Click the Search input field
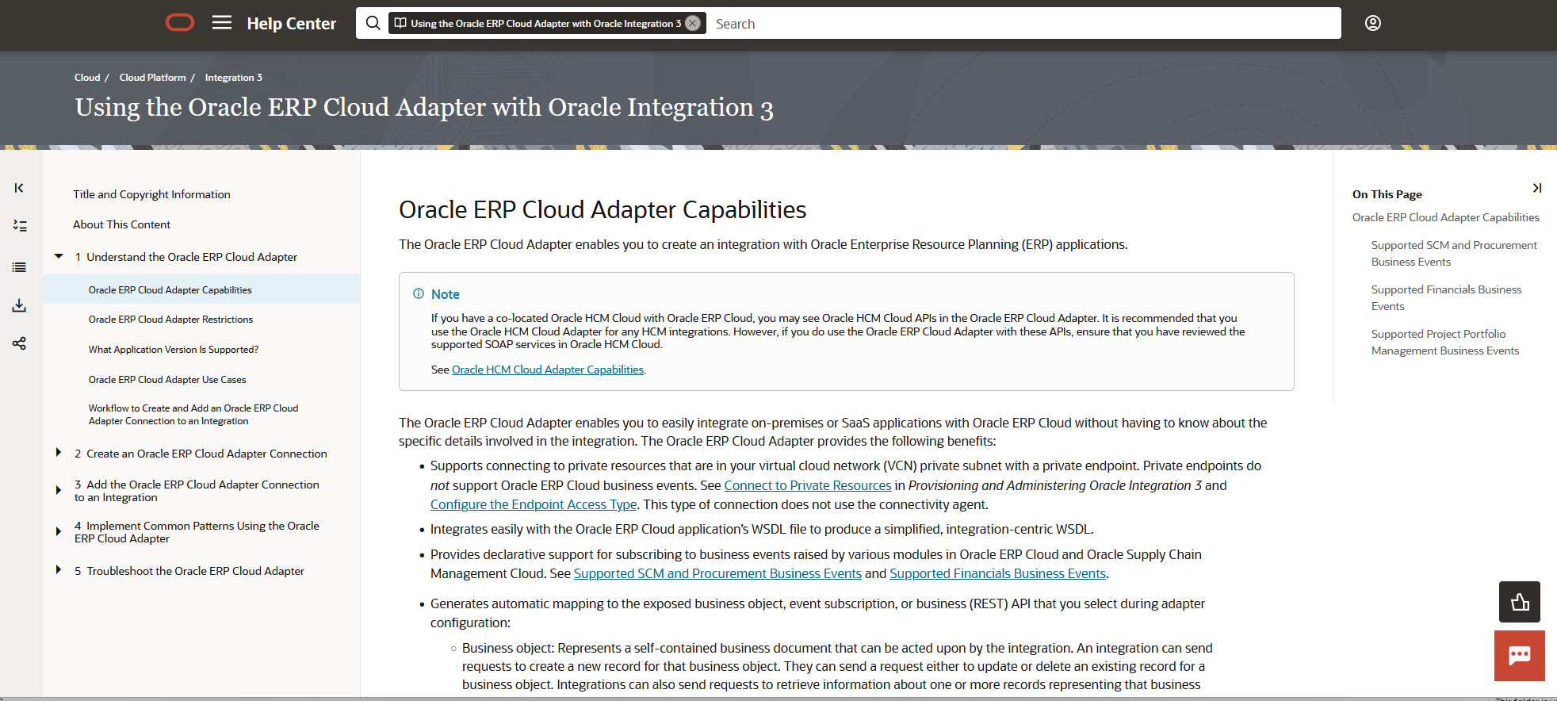The height and width of the screenshot is (701, 1557). pyautogui.click(x=1023, y=24)
